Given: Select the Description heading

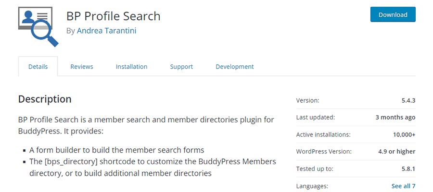Looking at the screenshot, I should [x=45, y=99].
